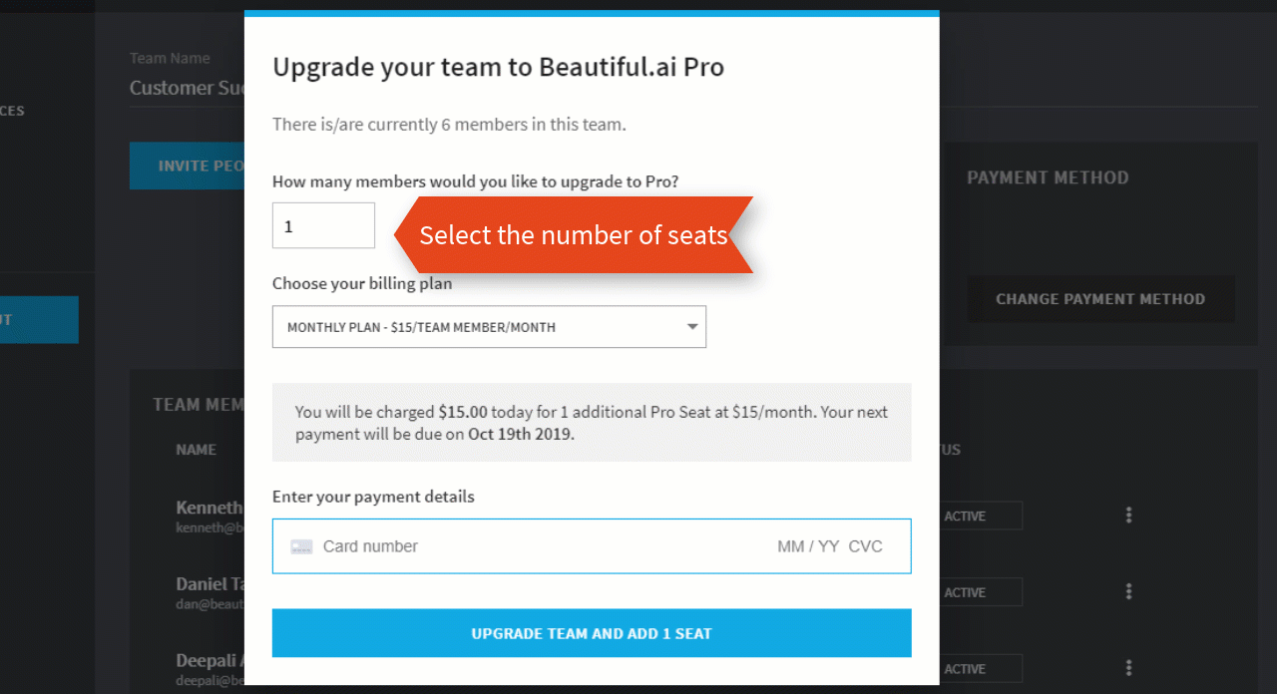Open the three-dot menu for Daniel's row
The width and height of the screenshot is (1277, 694).
1128,592
